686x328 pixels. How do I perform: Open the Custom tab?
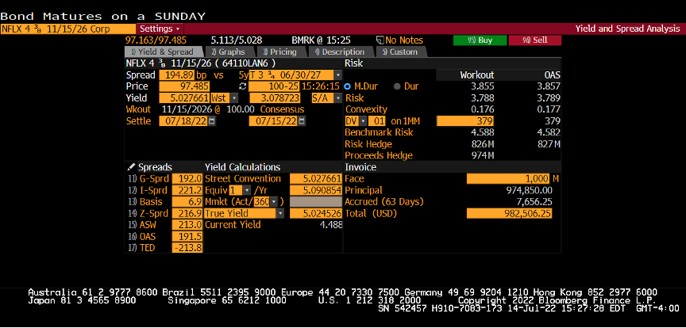(x=400, y=52)
